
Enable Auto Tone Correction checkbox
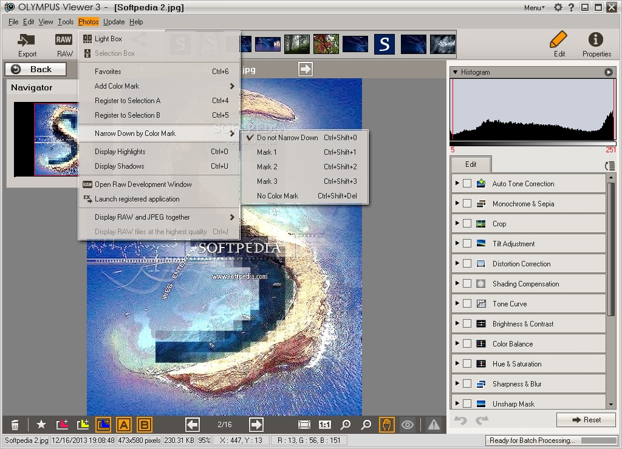pos(467,183)
